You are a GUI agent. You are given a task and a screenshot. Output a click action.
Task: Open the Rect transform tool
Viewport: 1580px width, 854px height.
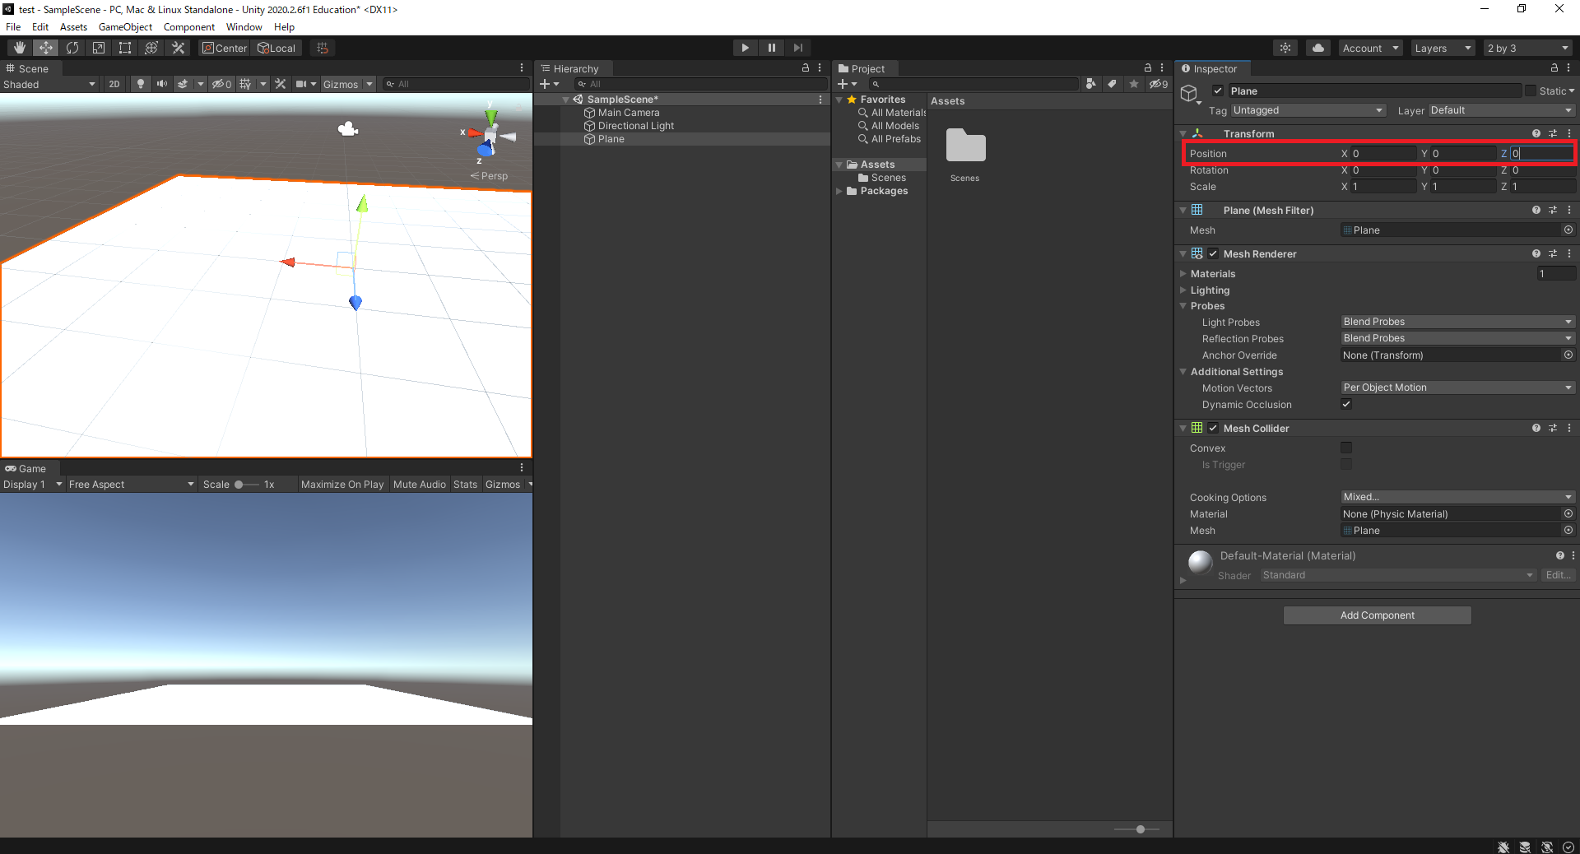[x=124, y=47]
